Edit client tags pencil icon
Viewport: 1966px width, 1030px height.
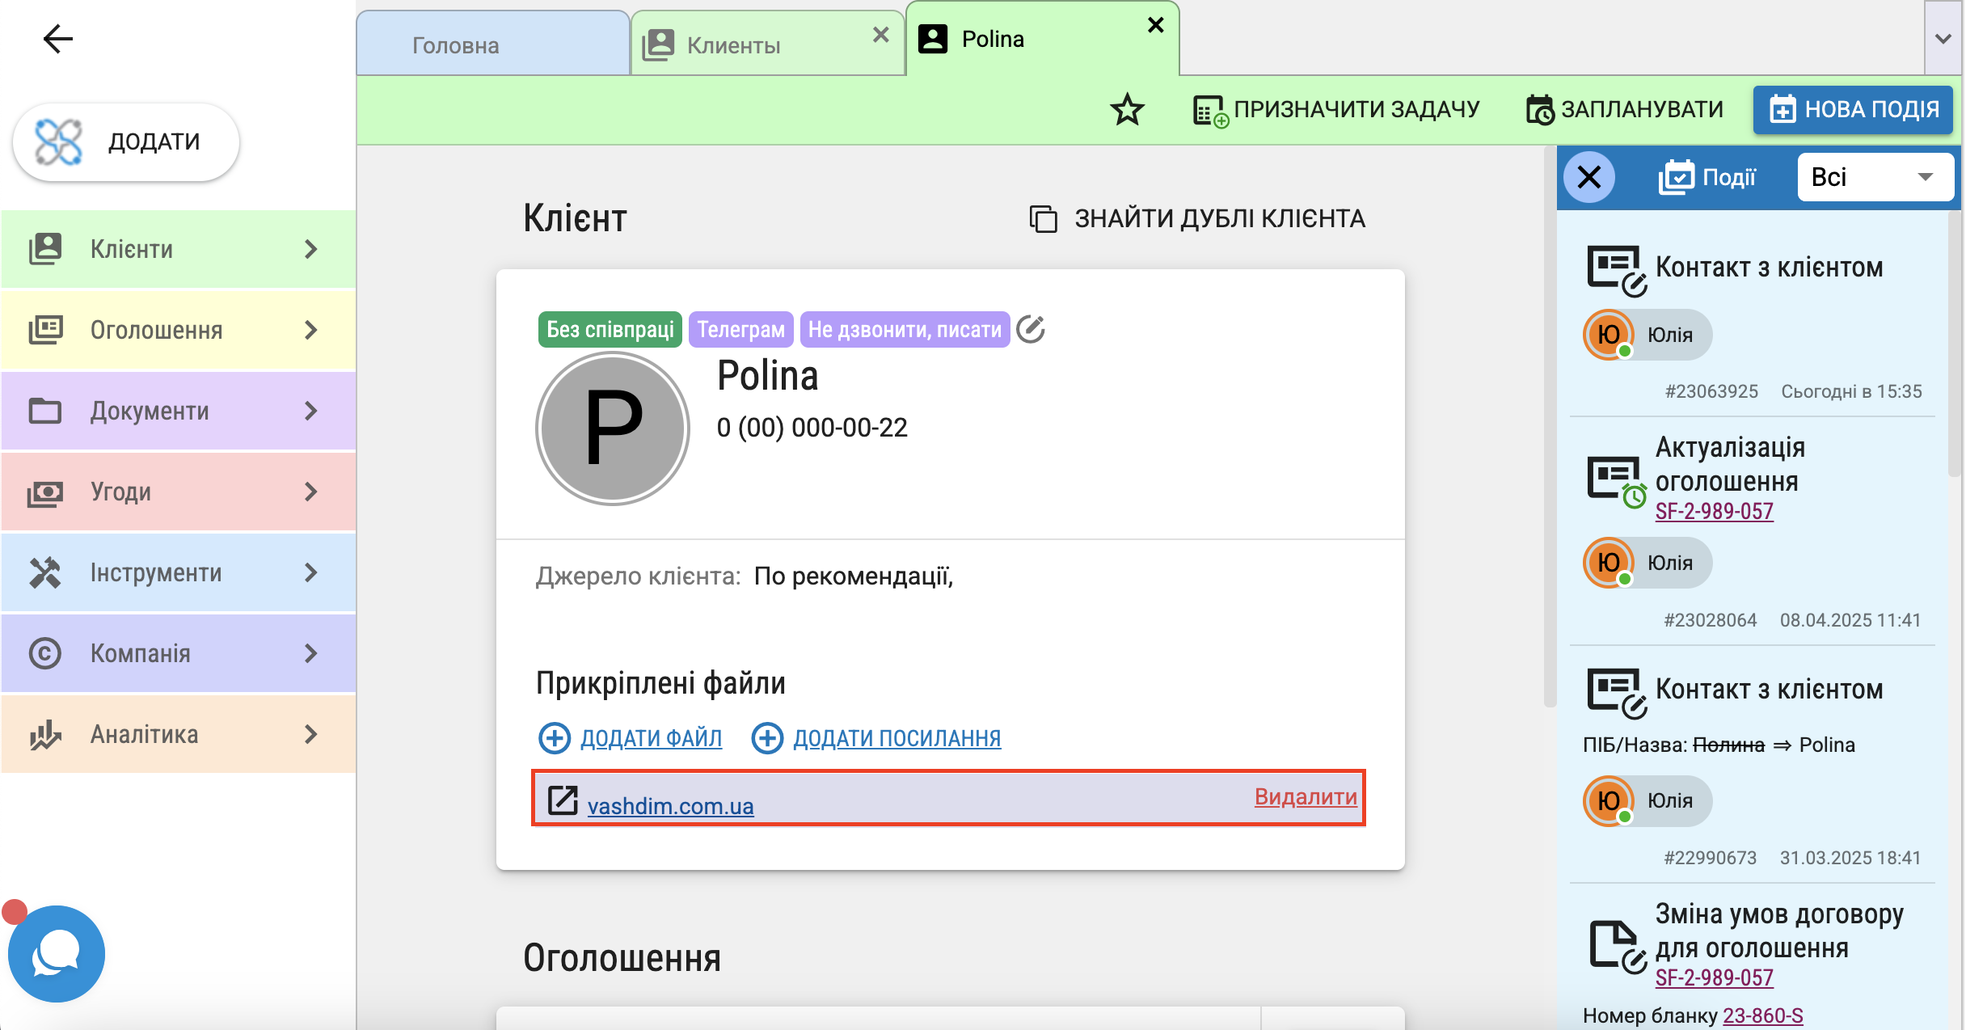1031,329
